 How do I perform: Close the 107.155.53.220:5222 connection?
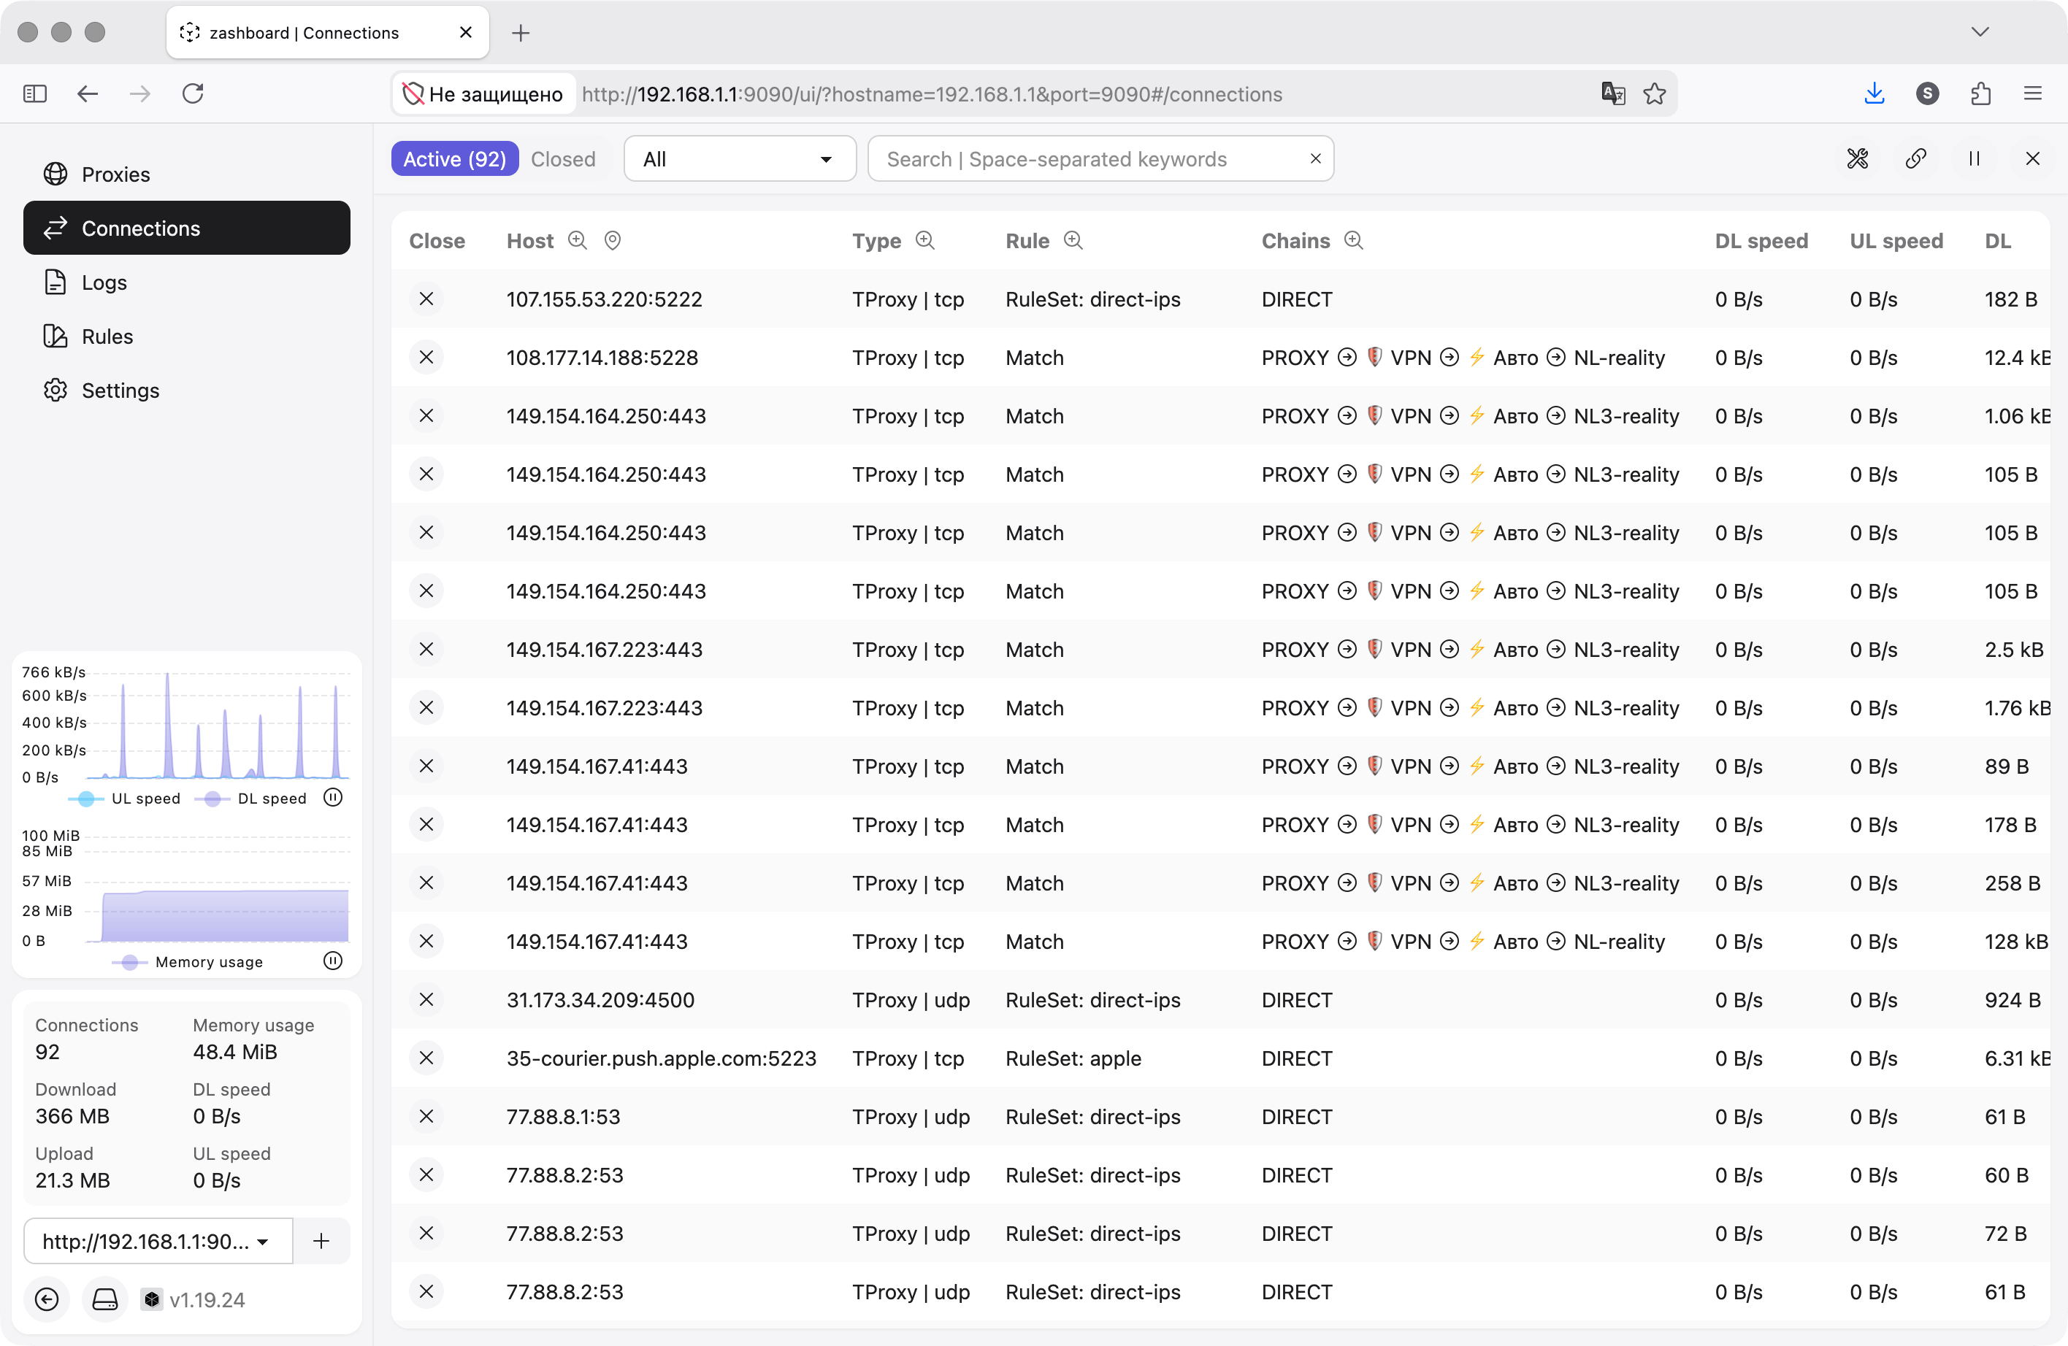tap(426, 299)
